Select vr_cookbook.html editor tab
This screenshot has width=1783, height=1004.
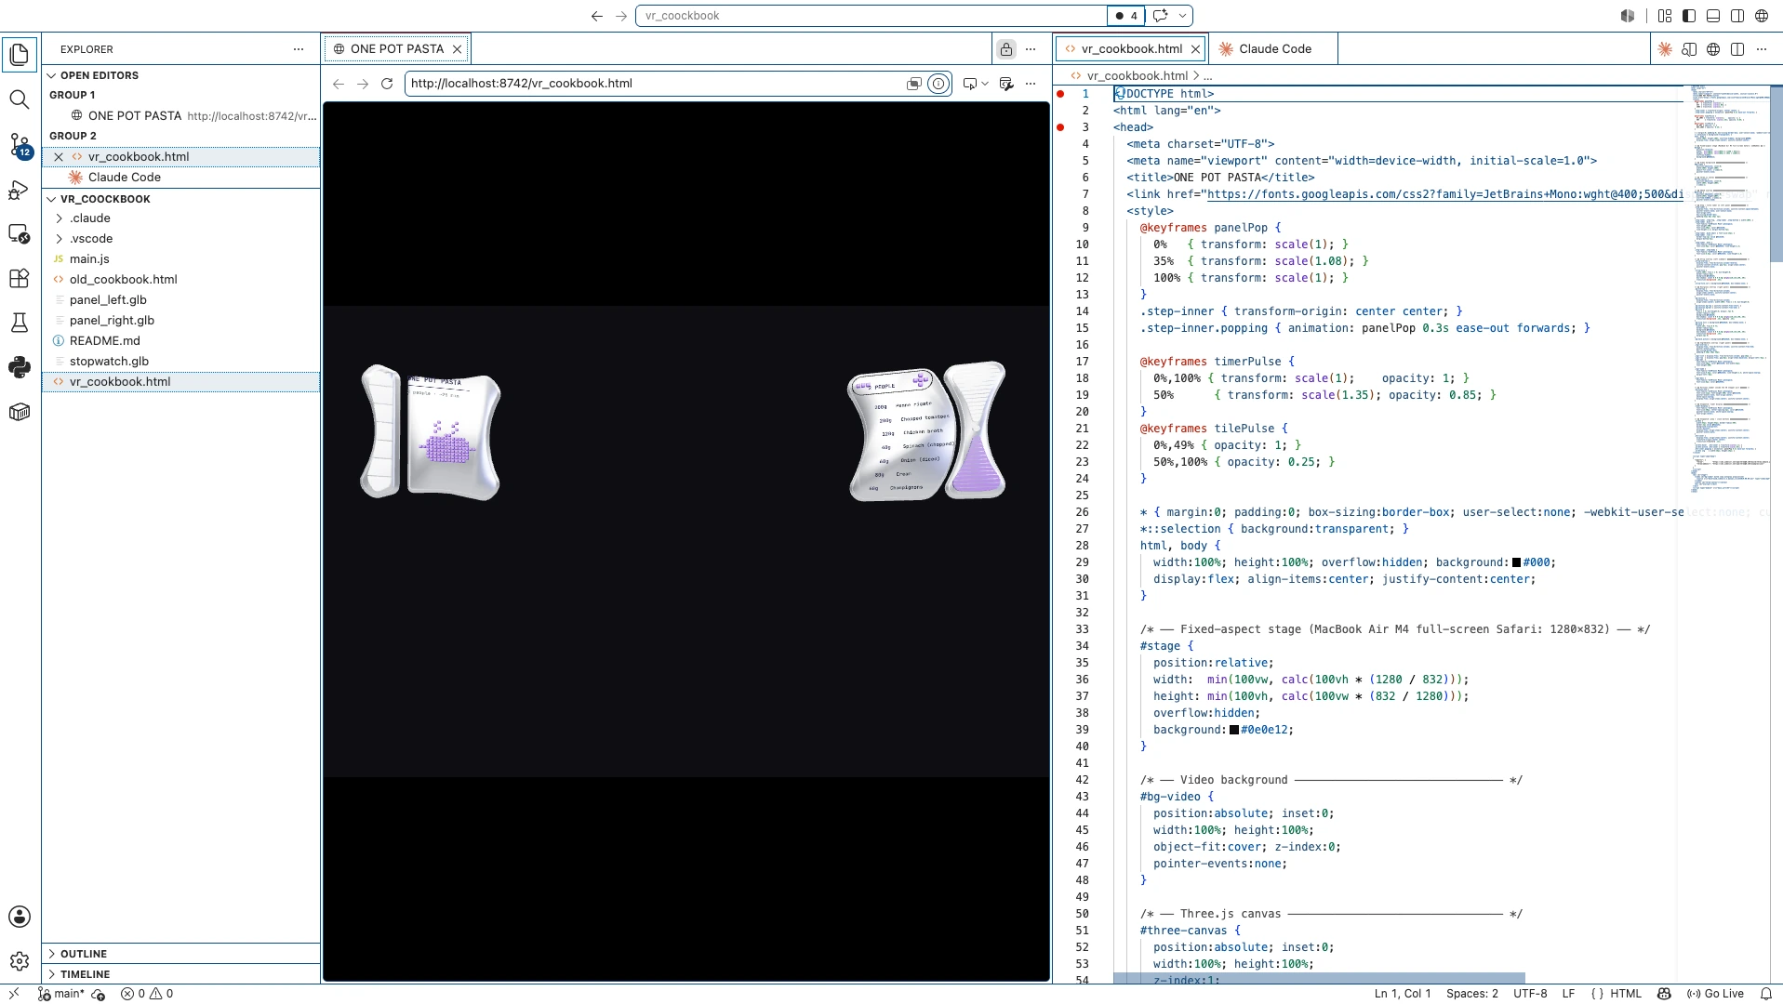(x=1131, y=49)
